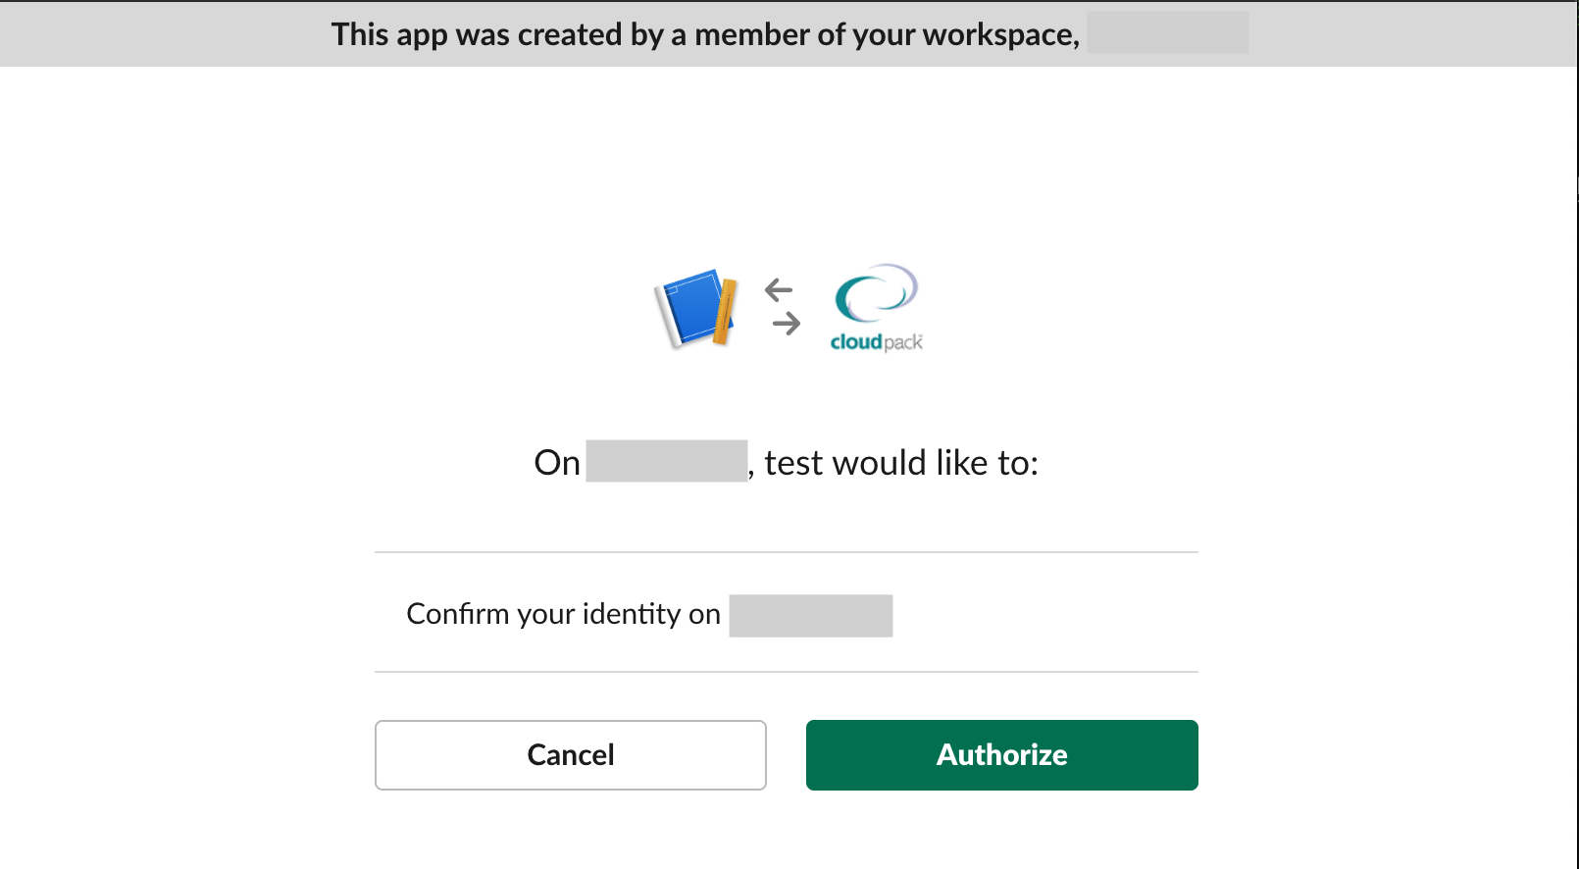This screenshot has width=1579, height=869.
Task: Click the divider line above the permission row
Action: 787,552
